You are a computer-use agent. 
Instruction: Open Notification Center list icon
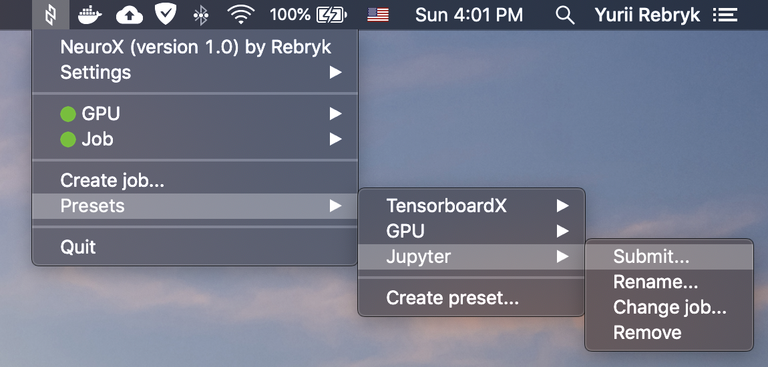click(725, 15)
